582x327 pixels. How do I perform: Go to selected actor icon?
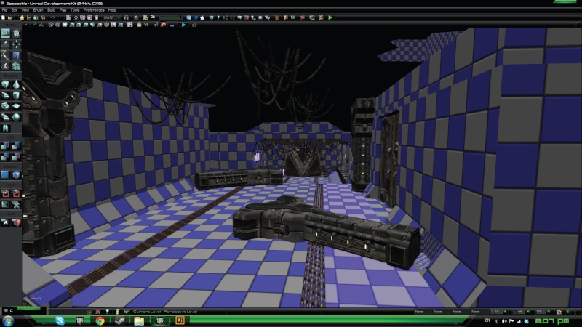pyautogui.click(x=5, y=222)
